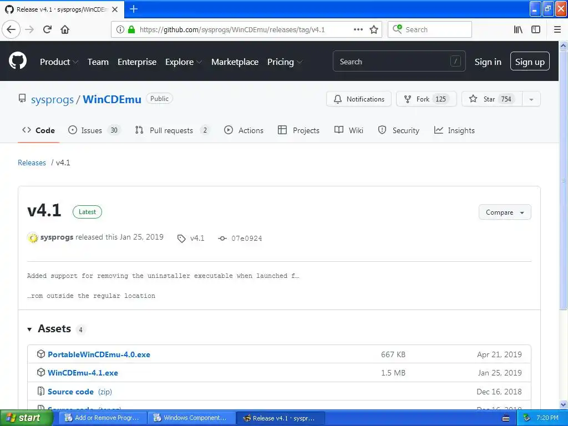Open the Pricing dropdown menu
Image resolution: width=568 pixels, height=426 pixels.
[285, 62]
